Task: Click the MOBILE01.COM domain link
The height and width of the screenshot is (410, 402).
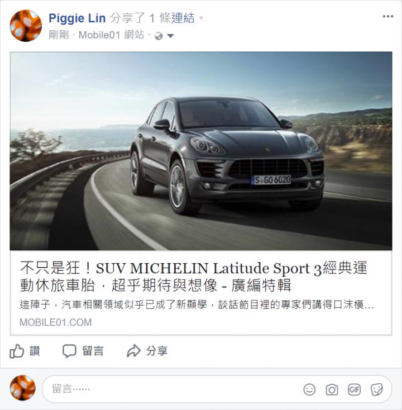Action: click(x=56, y=322)
